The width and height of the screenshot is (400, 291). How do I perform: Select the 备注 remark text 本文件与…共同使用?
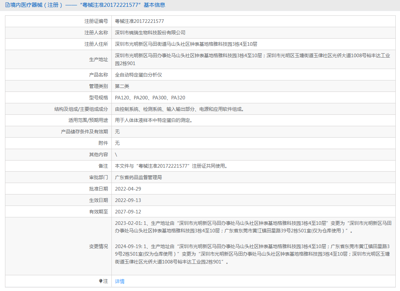(x=171, y=166)
